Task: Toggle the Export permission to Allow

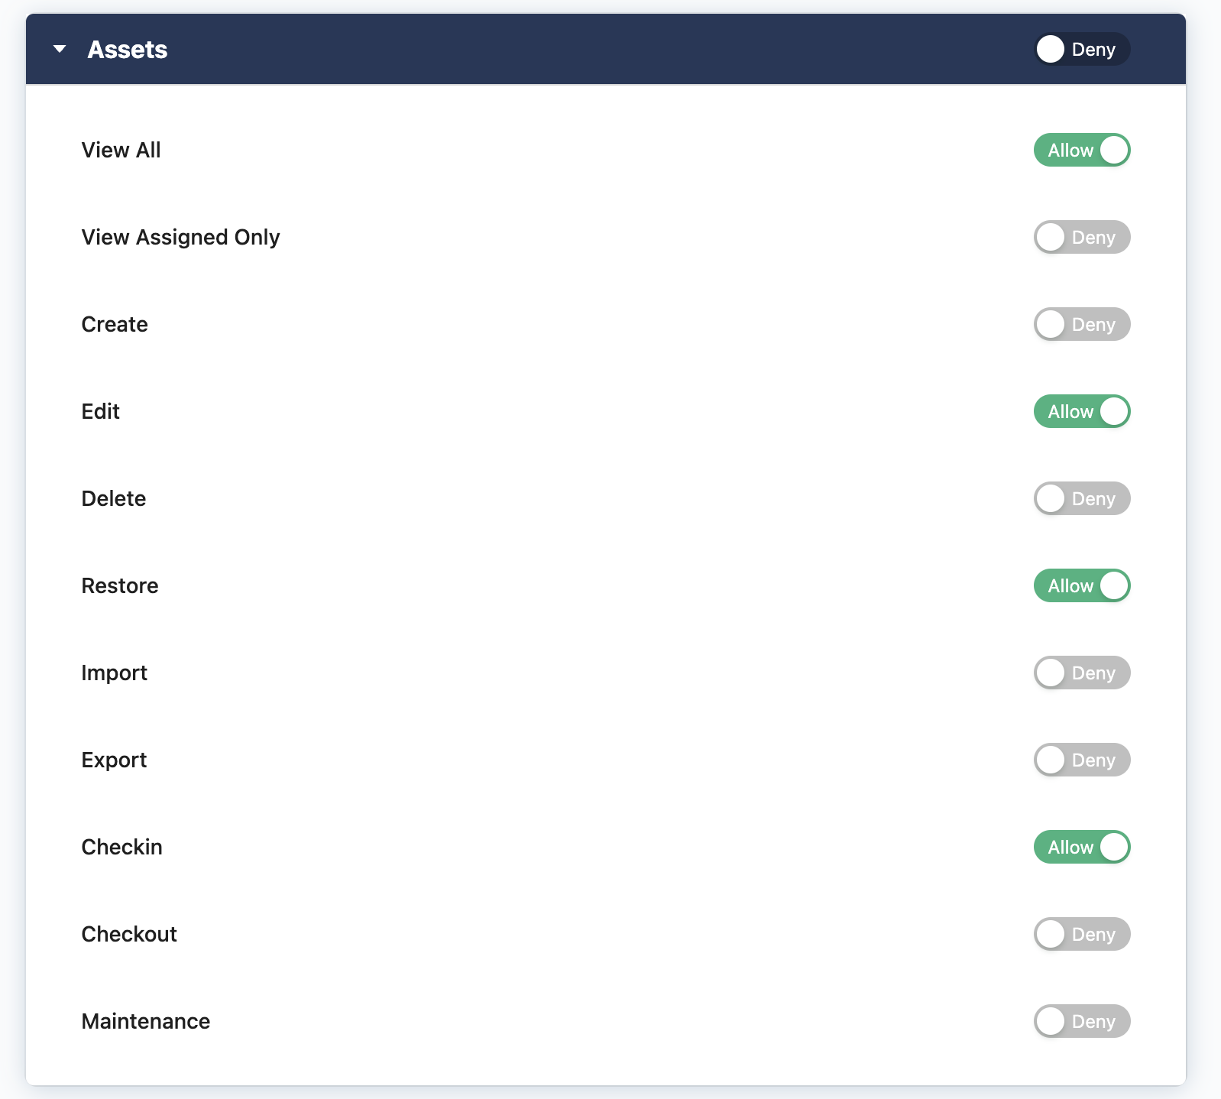Action: pos(1081,760)
